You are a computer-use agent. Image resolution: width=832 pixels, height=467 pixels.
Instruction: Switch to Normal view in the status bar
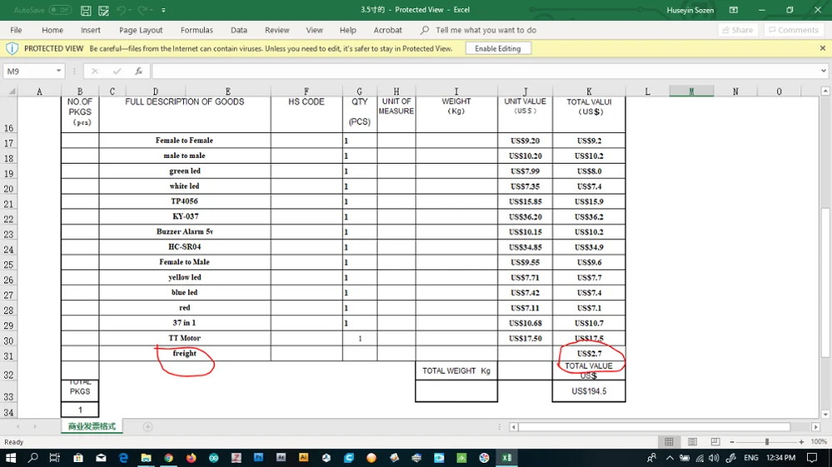[669, 441]
